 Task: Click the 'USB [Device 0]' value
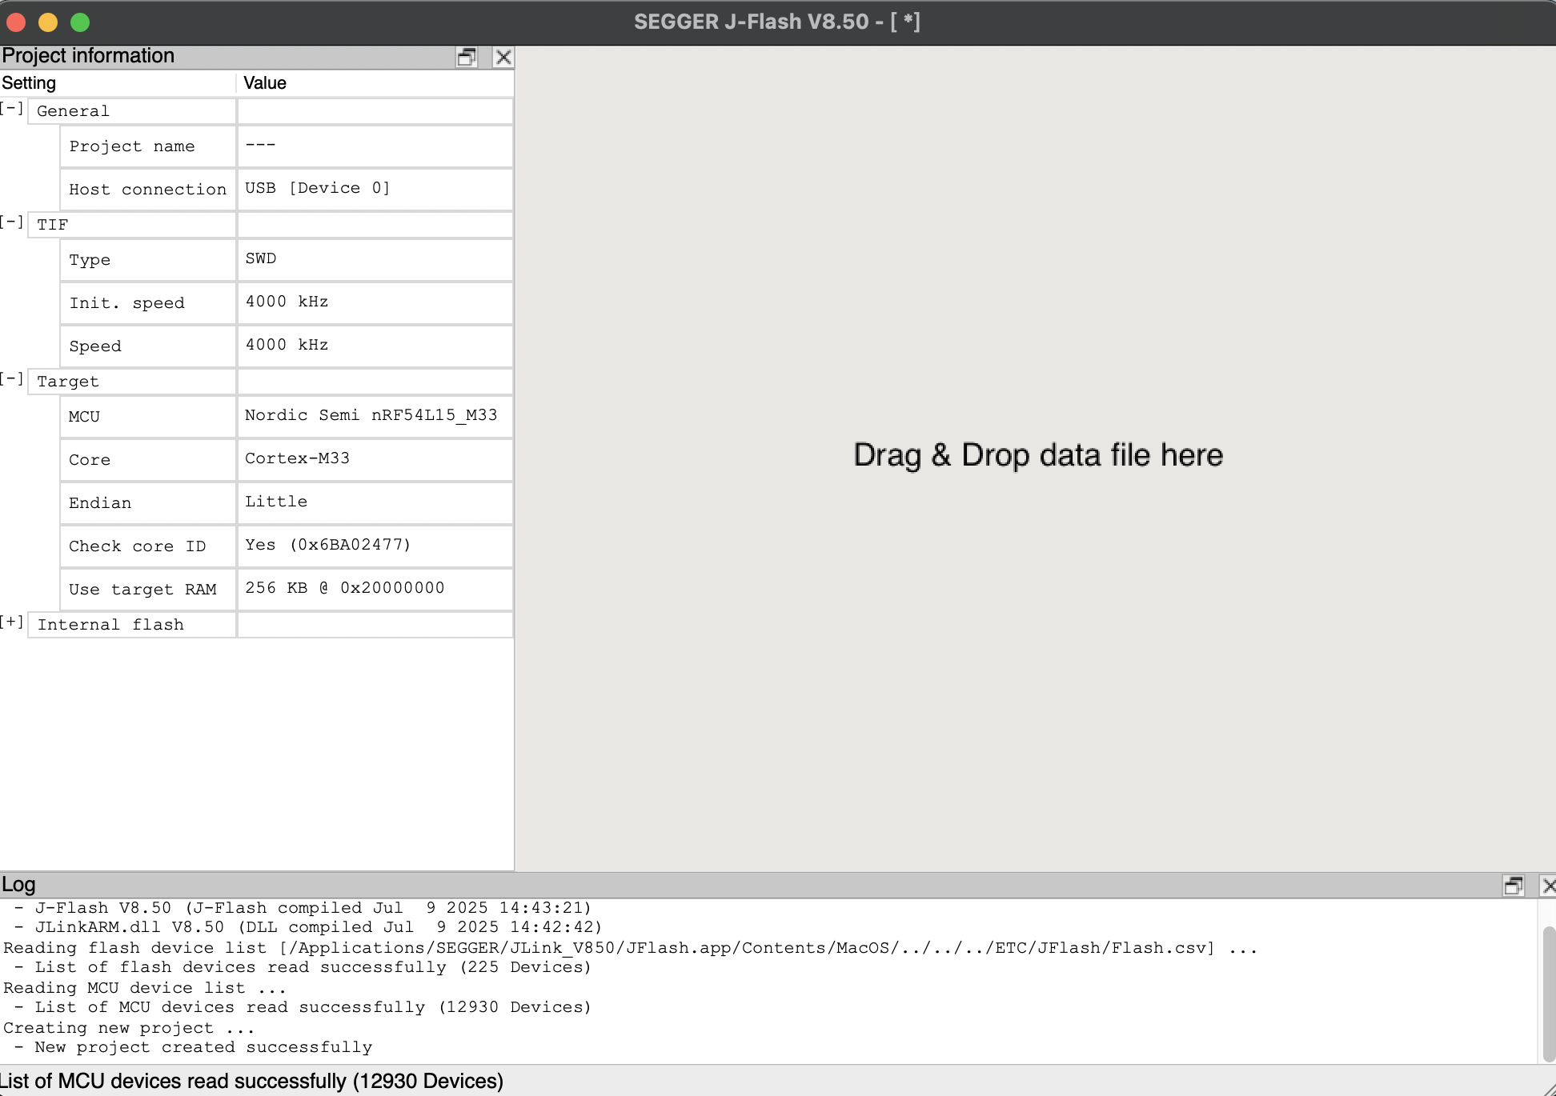375,190
